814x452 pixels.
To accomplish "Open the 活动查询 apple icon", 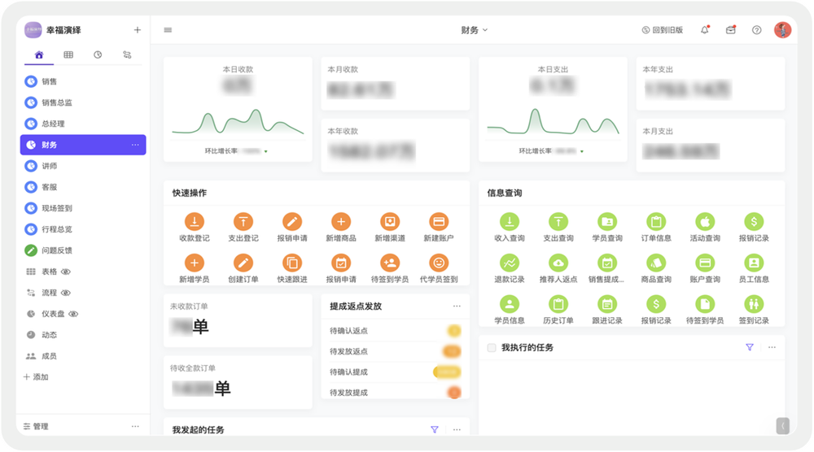I will (704, 221).
